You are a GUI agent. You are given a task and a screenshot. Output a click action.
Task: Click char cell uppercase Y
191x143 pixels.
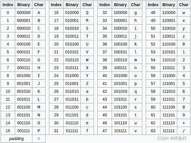click(87, 76)
